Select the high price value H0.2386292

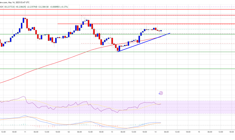point(21,7)
